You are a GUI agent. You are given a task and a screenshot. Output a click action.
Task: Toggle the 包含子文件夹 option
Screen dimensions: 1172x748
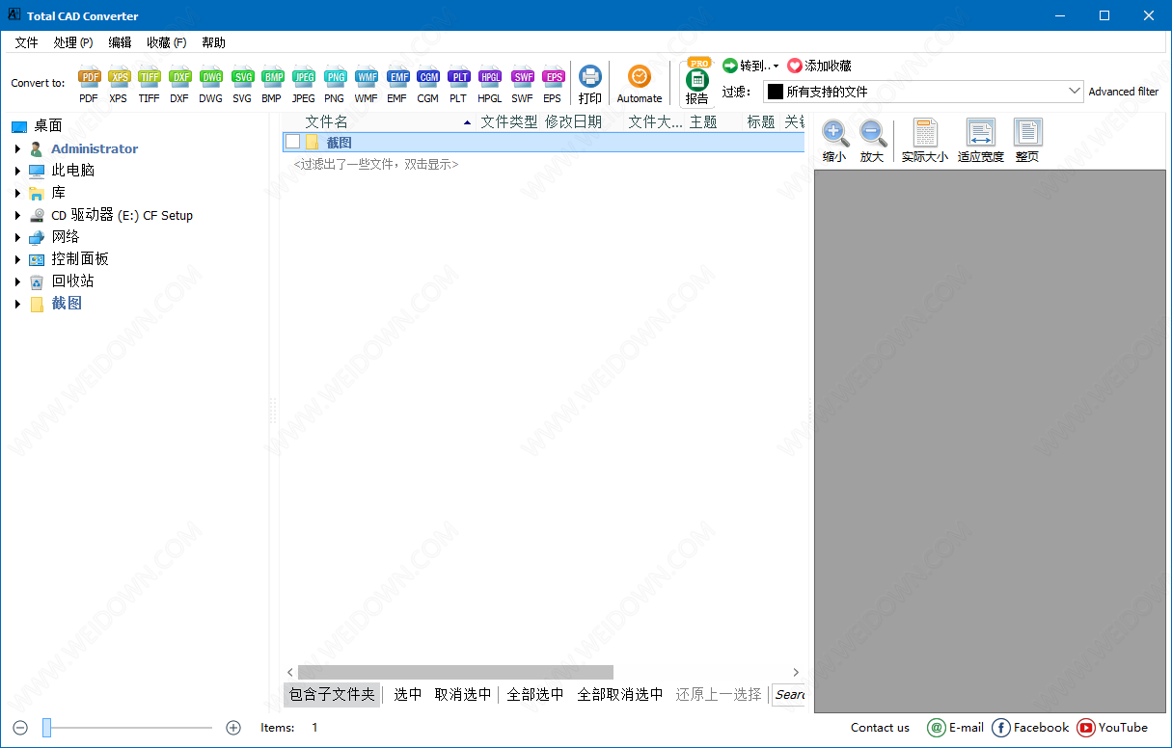point(332,694)
